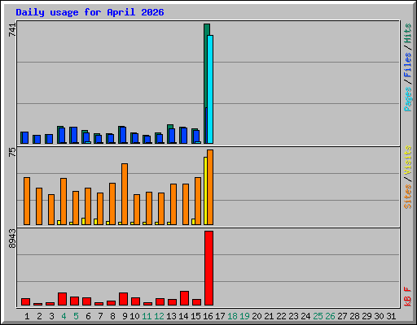Image resolution: width=417 pixels, height=325 pixels.
Task: Click the 8943 axis maximum label
Action: [12, 238]
